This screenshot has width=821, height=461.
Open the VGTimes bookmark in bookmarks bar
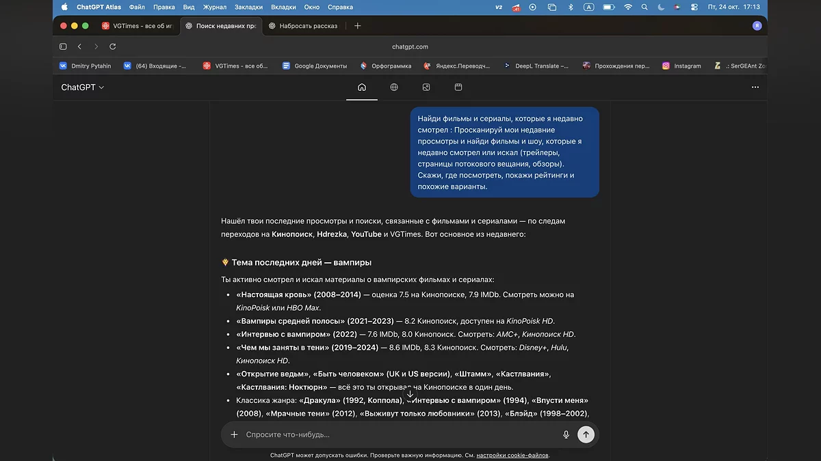tap(235, 66)
